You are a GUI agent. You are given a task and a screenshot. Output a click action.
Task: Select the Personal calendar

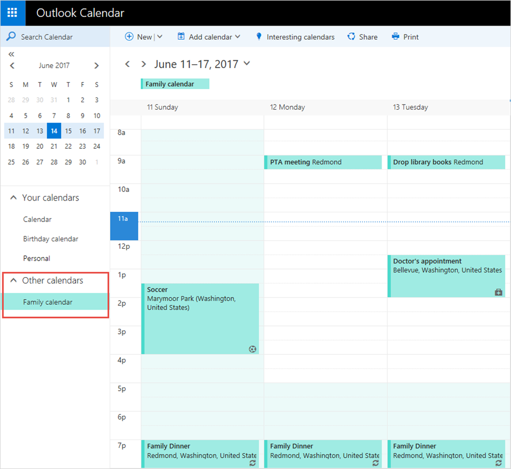[x=36, y=258]
